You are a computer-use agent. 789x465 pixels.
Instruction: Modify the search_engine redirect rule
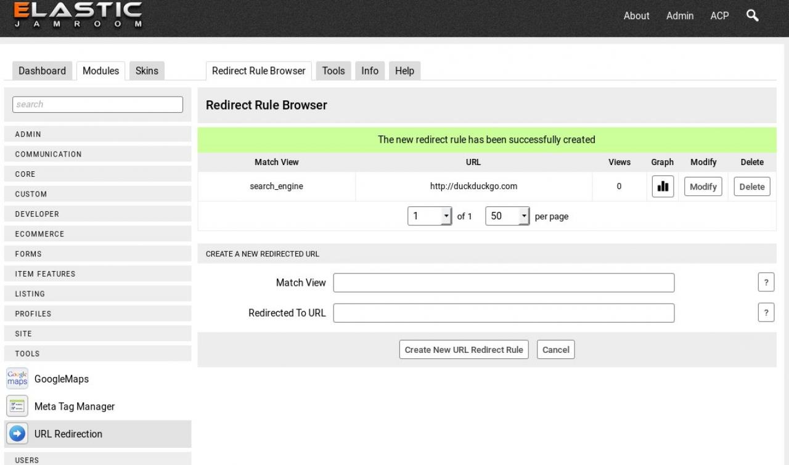[x=703, y=187]
